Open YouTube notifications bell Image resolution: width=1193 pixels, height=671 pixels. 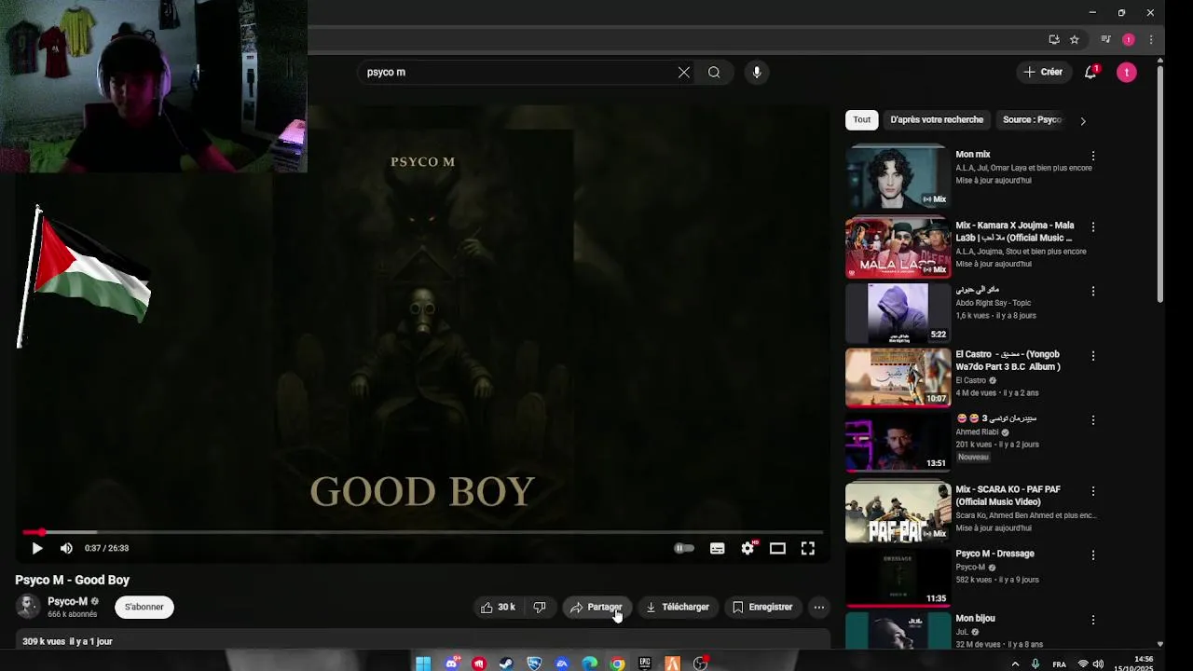(x=1090, y=72)
